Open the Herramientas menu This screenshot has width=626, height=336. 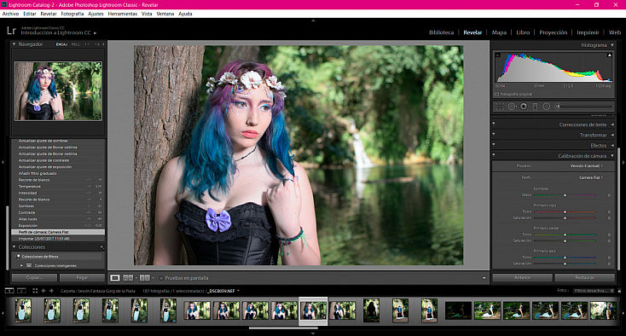click(x=123, y=14)
